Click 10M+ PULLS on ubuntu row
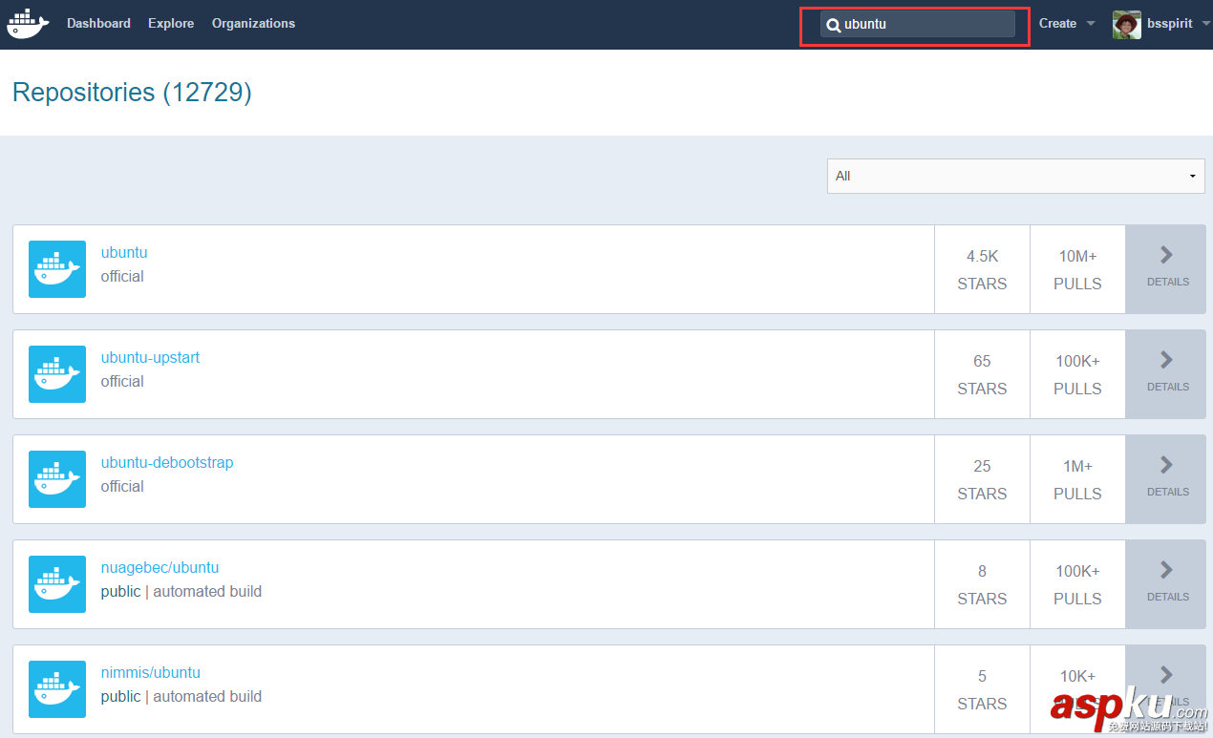1213x738 pixels. tap(1077, 269)
